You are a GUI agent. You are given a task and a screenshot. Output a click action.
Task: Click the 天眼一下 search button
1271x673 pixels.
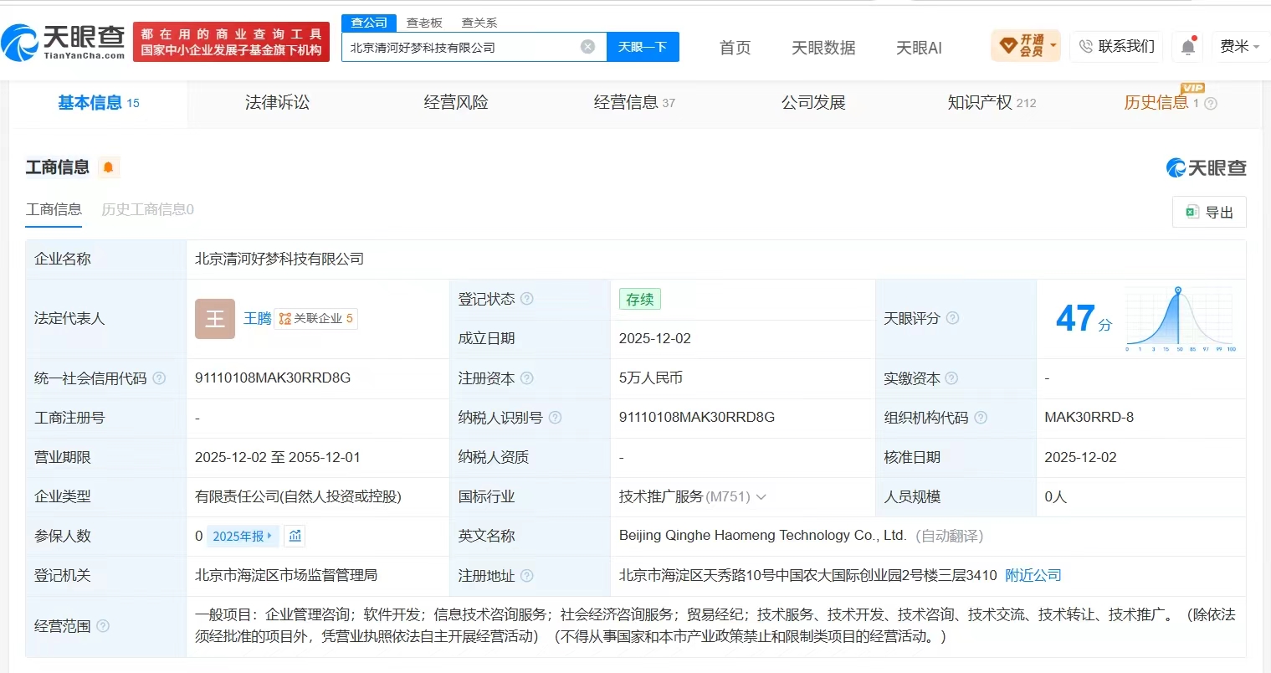tap(643, 47)
